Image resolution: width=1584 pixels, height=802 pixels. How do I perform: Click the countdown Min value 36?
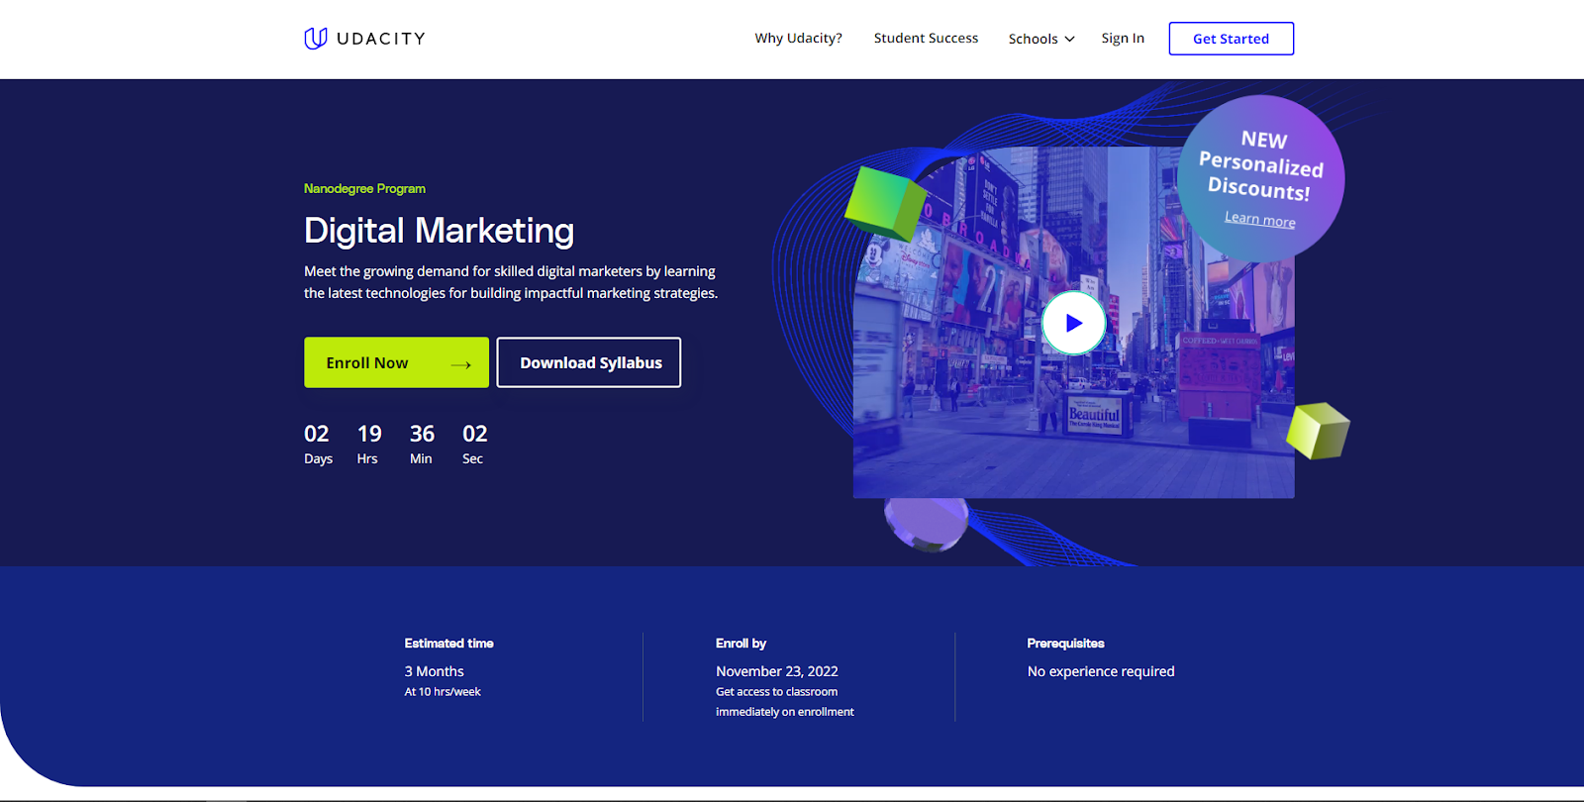423,434
